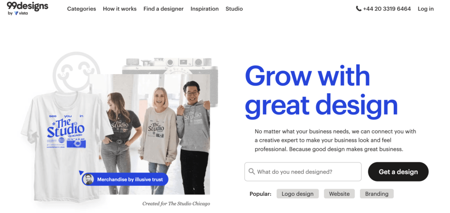The width and height of the screenshot is (450, 213).
Task: Navigate to Studio in the header
Action: pyautogui.click(x=234, y=9)
